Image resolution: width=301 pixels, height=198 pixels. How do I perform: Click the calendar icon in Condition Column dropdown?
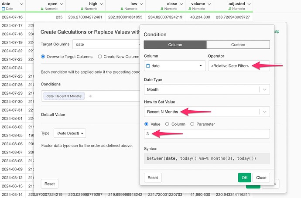point(148,66)
